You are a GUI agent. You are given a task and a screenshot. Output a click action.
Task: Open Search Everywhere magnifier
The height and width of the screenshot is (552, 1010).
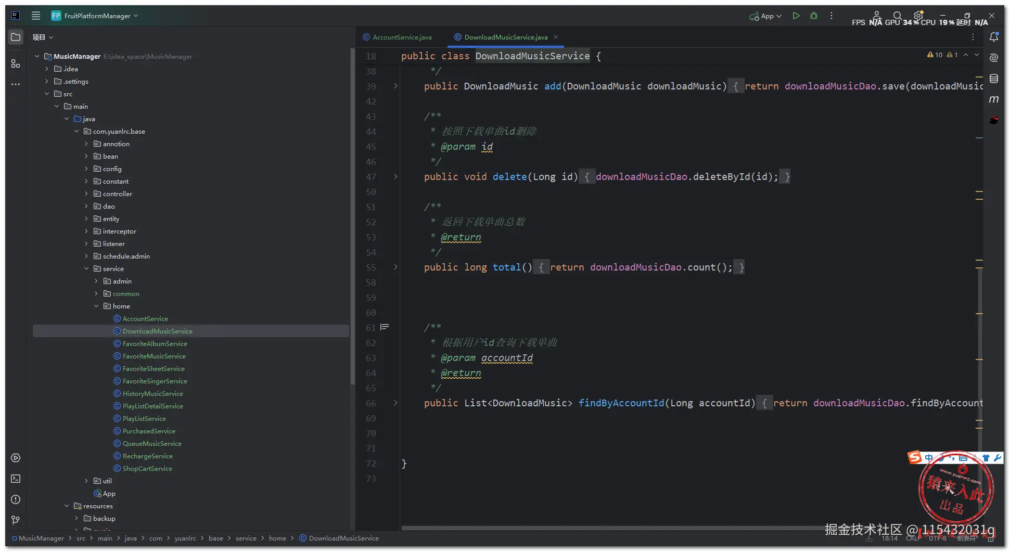coord(898,16)
